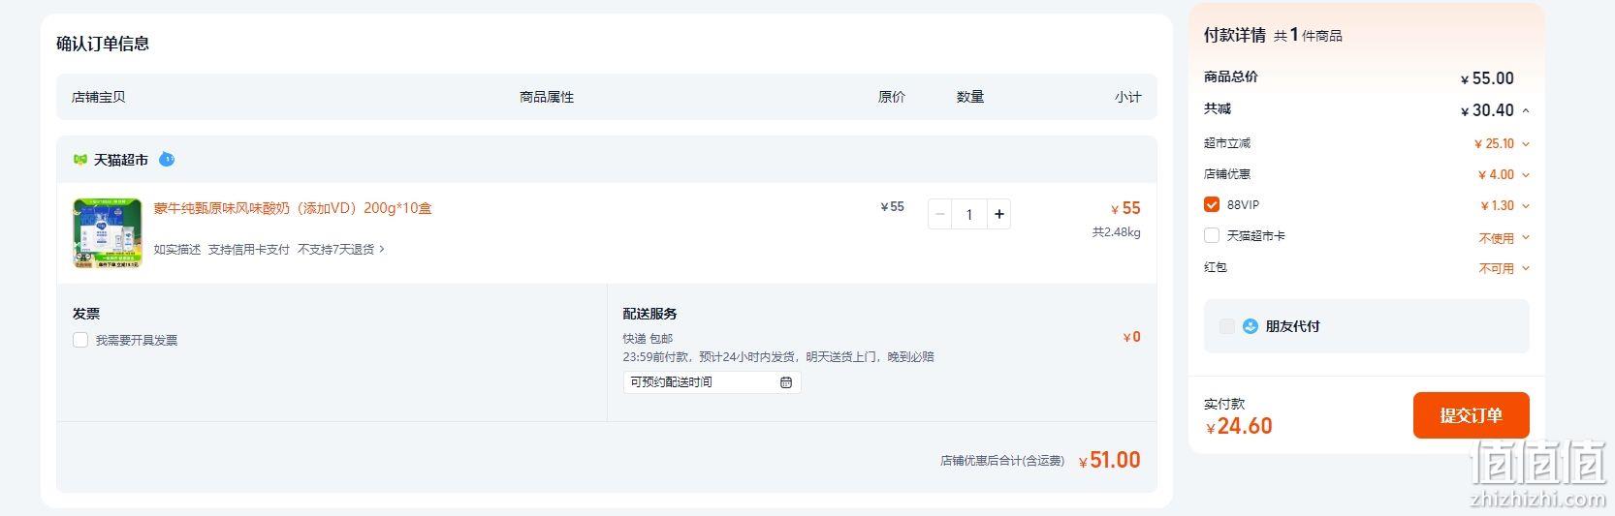Image resolution: width=1615 pixels, height=516 pixels.
Task: Click the Tmall Supermarket cat logo icon
Action: click(x=80, y=160)
